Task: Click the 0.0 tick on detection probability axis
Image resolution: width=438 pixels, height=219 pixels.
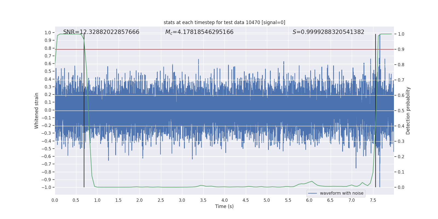Action: [401, 188]
